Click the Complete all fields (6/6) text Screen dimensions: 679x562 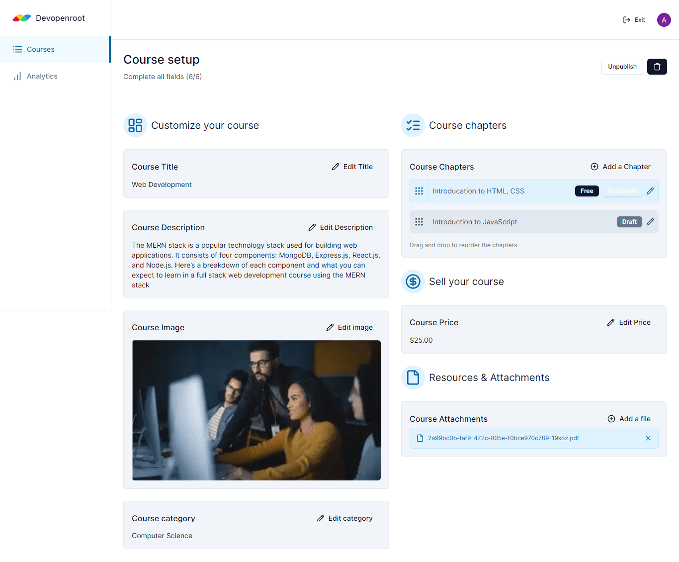pyautogui.click(x=163, y=77)
